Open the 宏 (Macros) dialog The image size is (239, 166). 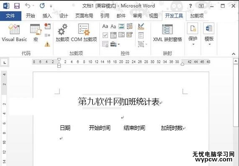[x=36, y=33]
